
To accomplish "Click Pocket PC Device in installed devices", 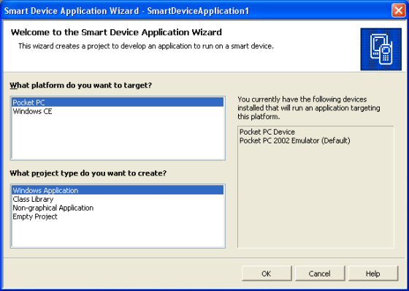I will pos(267,132).
